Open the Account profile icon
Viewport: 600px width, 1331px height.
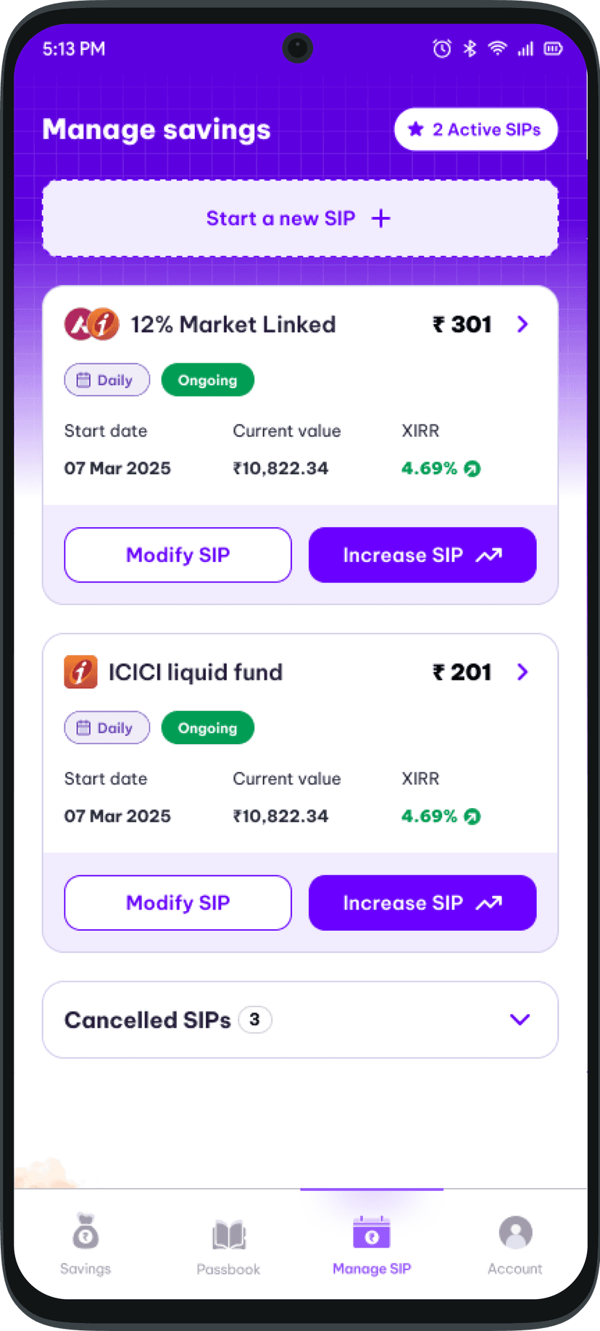point(514,1233)
